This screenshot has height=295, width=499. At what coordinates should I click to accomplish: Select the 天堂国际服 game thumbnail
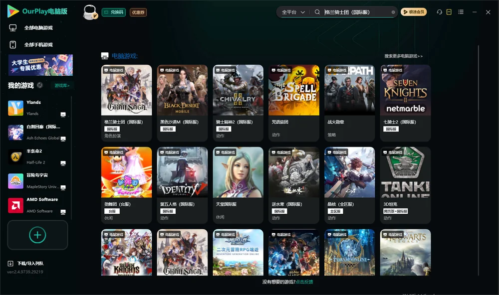tap(238, 172)
